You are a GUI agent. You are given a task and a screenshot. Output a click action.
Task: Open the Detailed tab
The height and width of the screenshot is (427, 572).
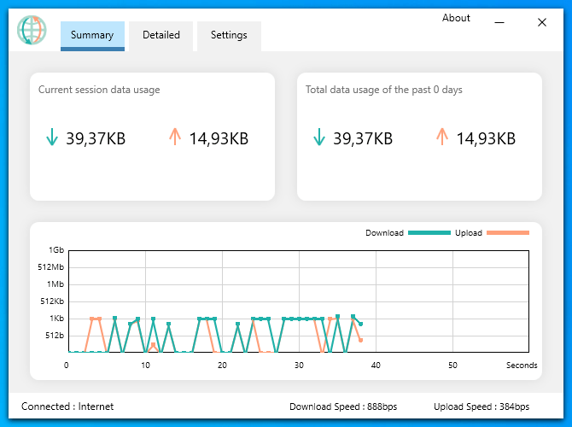coord(161,35)
